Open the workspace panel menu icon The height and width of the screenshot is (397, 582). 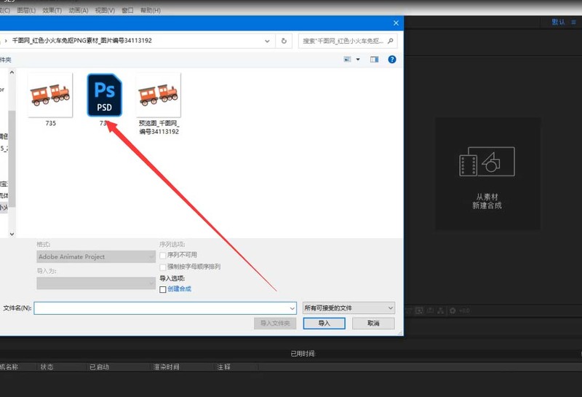coord(573,22)
